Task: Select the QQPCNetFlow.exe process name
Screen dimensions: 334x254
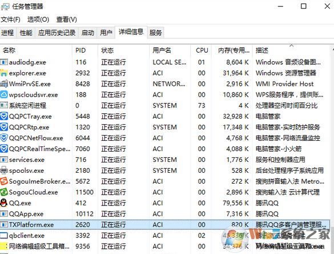Action: pos(36,138)
